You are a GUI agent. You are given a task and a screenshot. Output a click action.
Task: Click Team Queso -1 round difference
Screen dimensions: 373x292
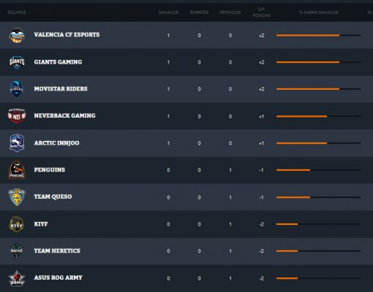coord(261,197)
